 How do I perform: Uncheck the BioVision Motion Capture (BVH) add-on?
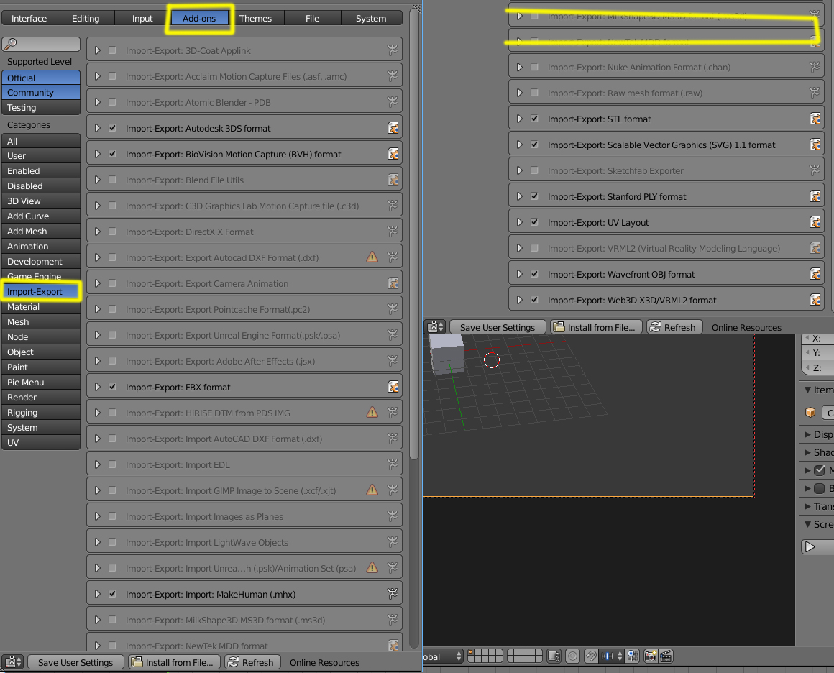tap(112, 155)
